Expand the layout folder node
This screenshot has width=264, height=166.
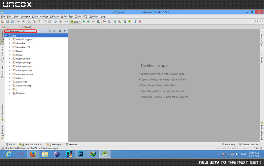10,51
